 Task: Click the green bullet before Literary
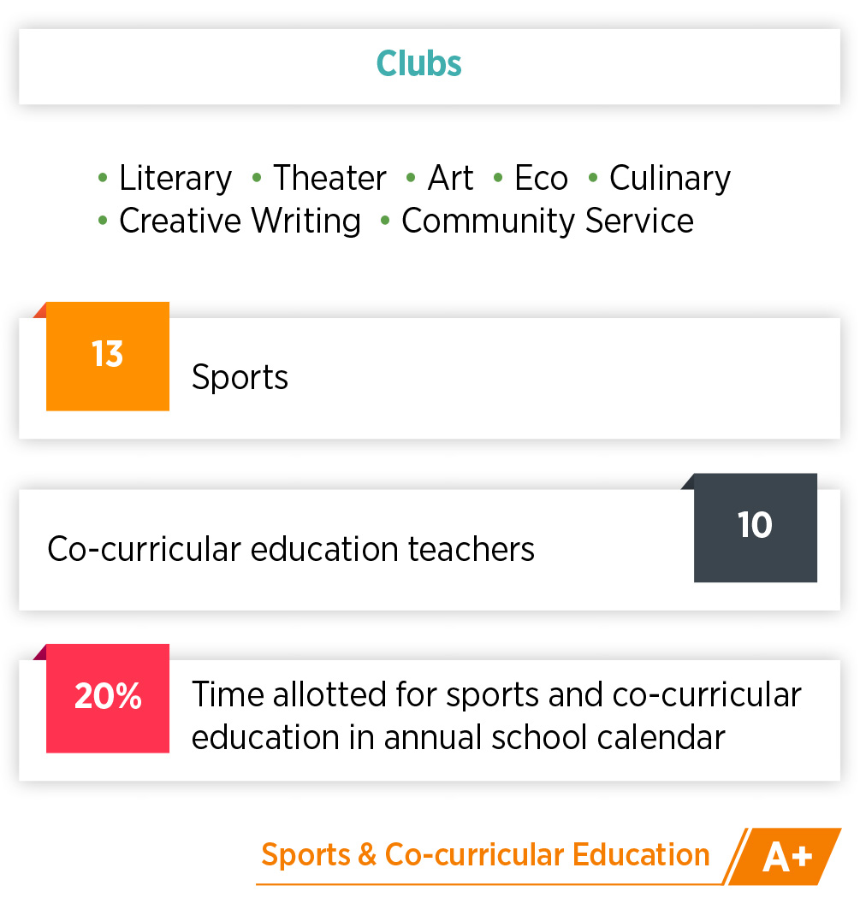[103, 177]
